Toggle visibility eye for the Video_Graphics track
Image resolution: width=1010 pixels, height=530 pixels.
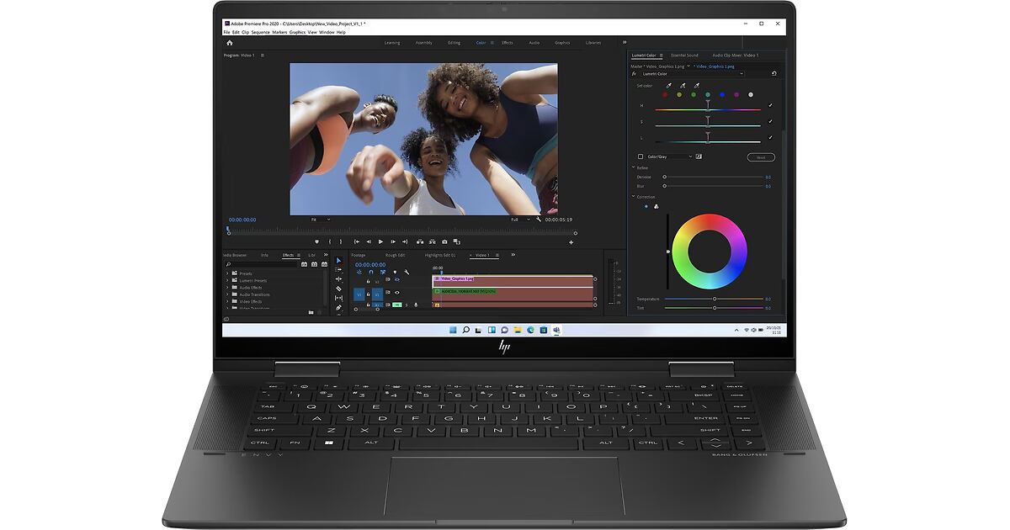tap(397, 279)
